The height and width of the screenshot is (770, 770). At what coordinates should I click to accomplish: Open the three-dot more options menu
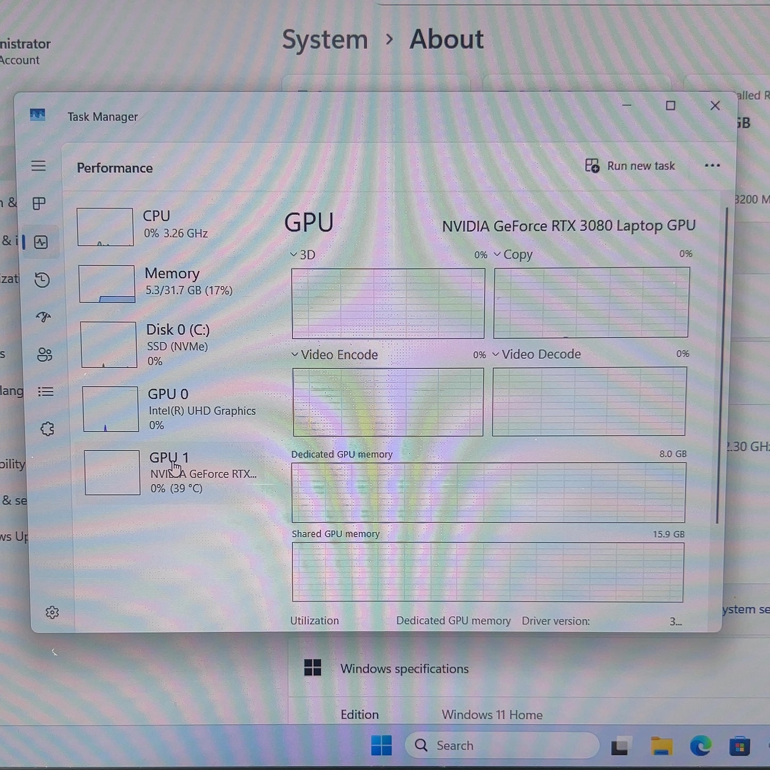click(712, 166)
